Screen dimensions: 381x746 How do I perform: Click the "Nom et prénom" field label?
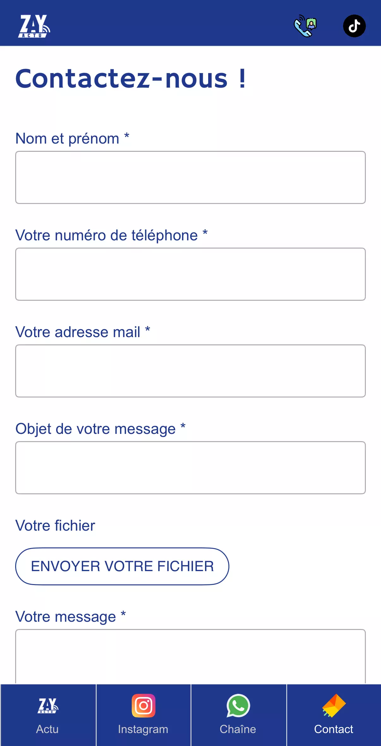67,139
